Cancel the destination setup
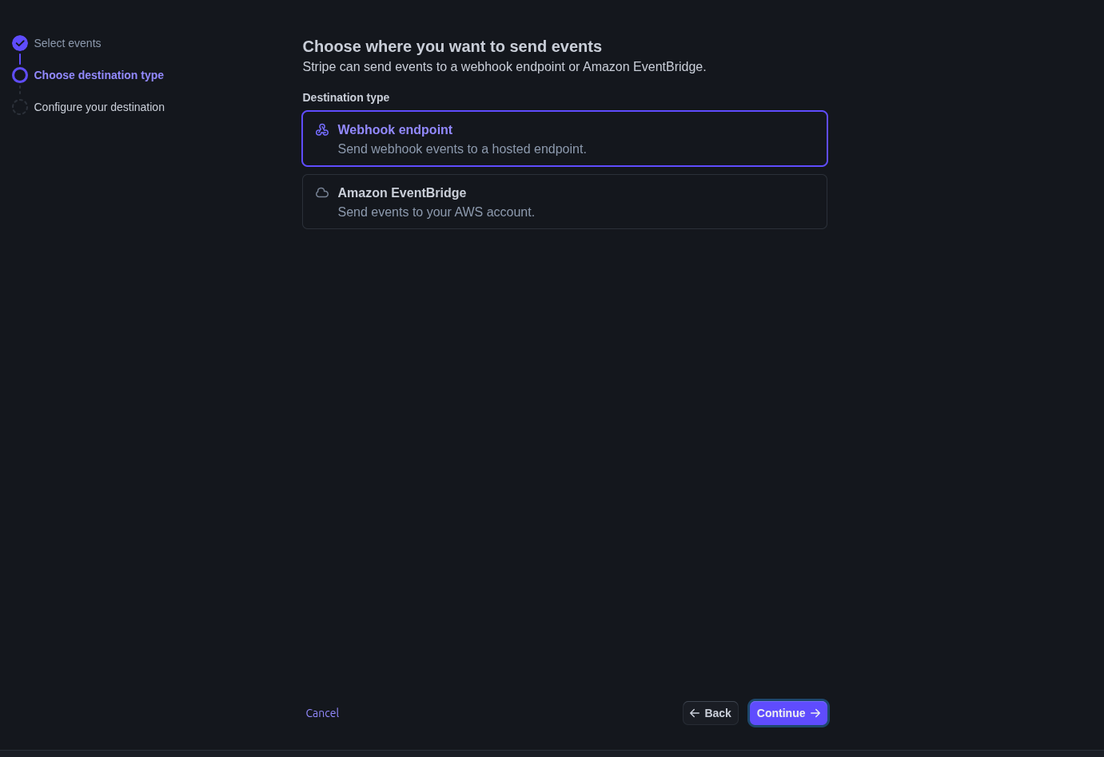The image size is (1104, 757). pos(322,713)
